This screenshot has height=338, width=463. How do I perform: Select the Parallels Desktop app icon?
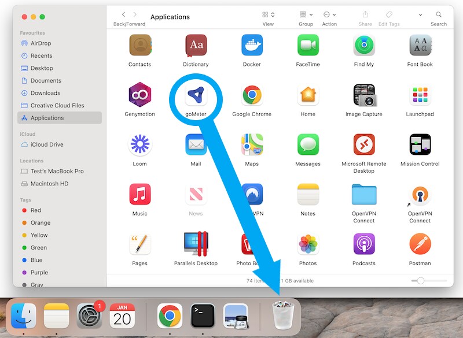pos(196,244)
